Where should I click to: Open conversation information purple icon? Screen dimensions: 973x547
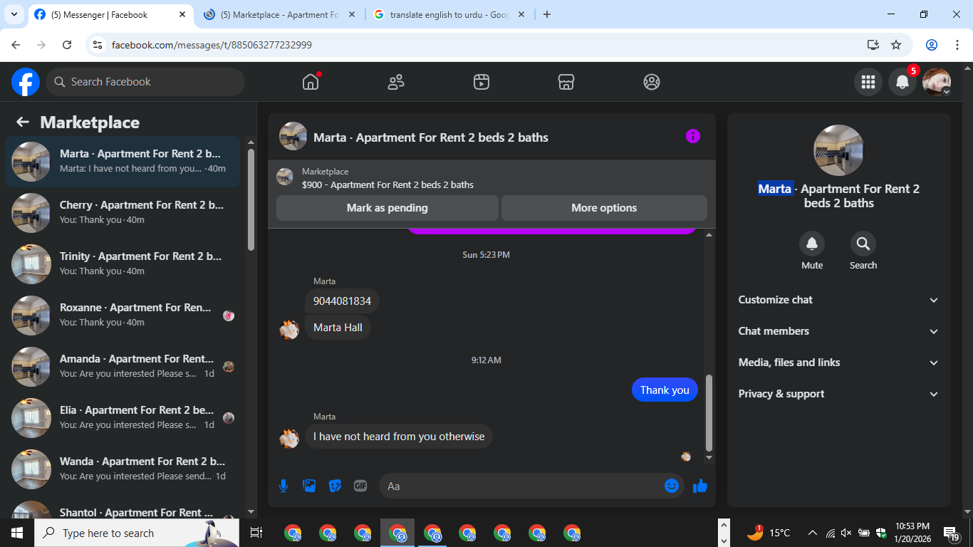[693, 136]
